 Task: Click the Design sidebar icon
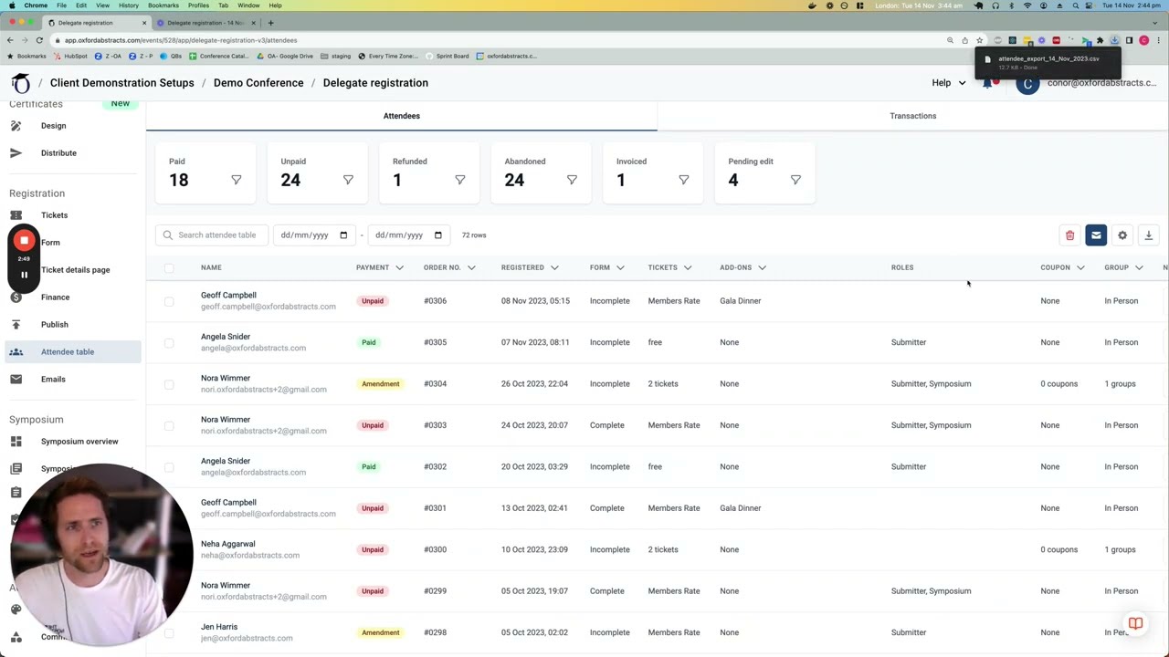[x=16, y=126]
